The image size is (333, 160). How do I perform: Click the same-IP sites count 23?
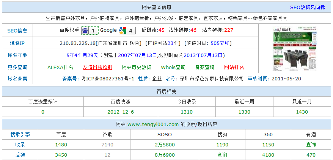[170, 43]
